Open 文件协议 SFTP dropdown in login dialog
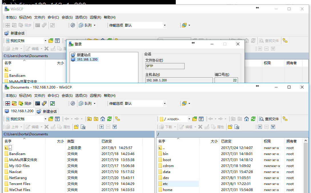The width and height of the screenshot is (311, 193). point(165,66)
